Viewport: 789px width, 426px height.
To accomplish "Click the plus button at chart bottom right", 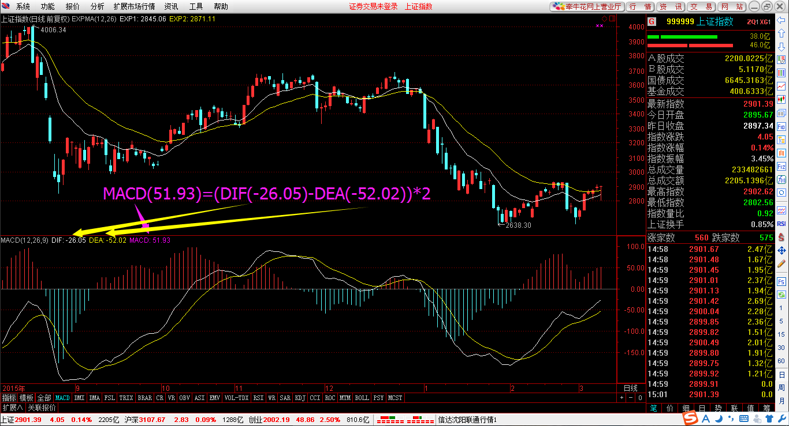I will point(621,398).
